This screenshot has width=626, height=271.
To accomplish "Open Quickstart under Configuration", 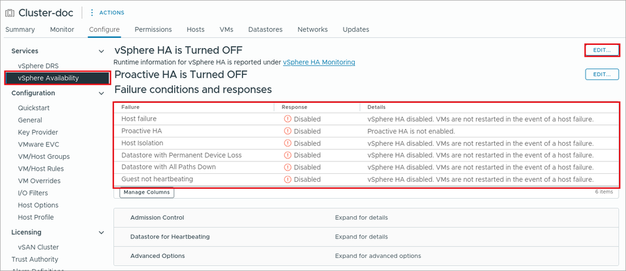I will pos(33,108).
